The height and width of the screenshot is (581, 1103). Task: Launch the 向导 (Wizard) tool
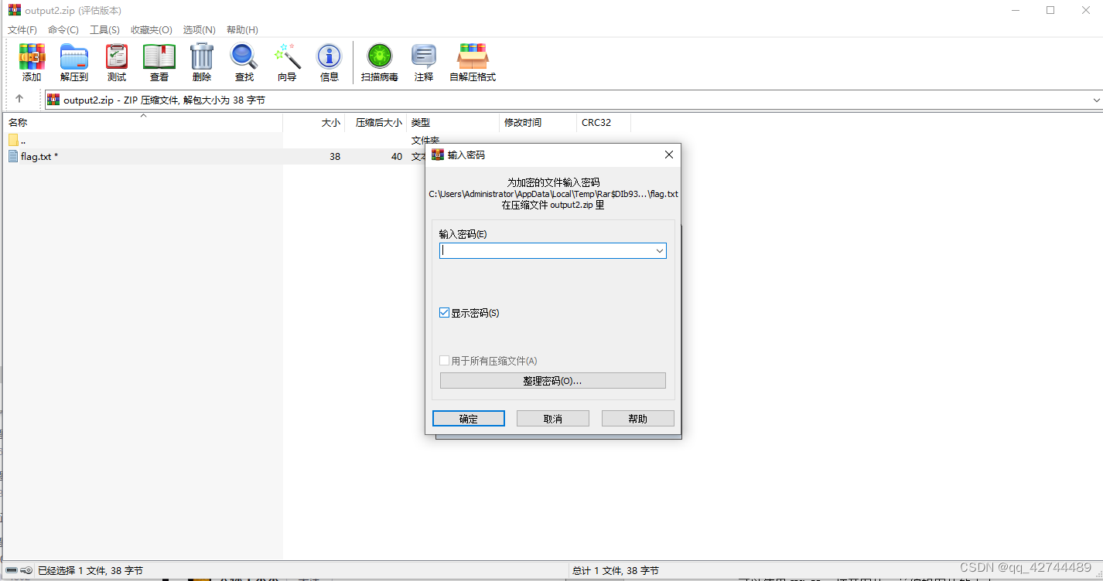click(x=286, y=62)
